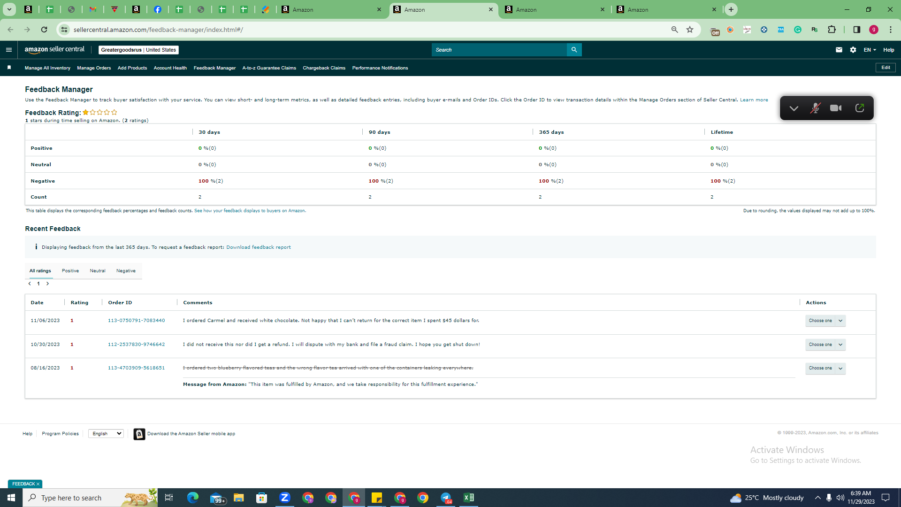Open Chargeback Claims menu item
The image size is (901, 507).
pyautogui.click(x=324, y=68)
